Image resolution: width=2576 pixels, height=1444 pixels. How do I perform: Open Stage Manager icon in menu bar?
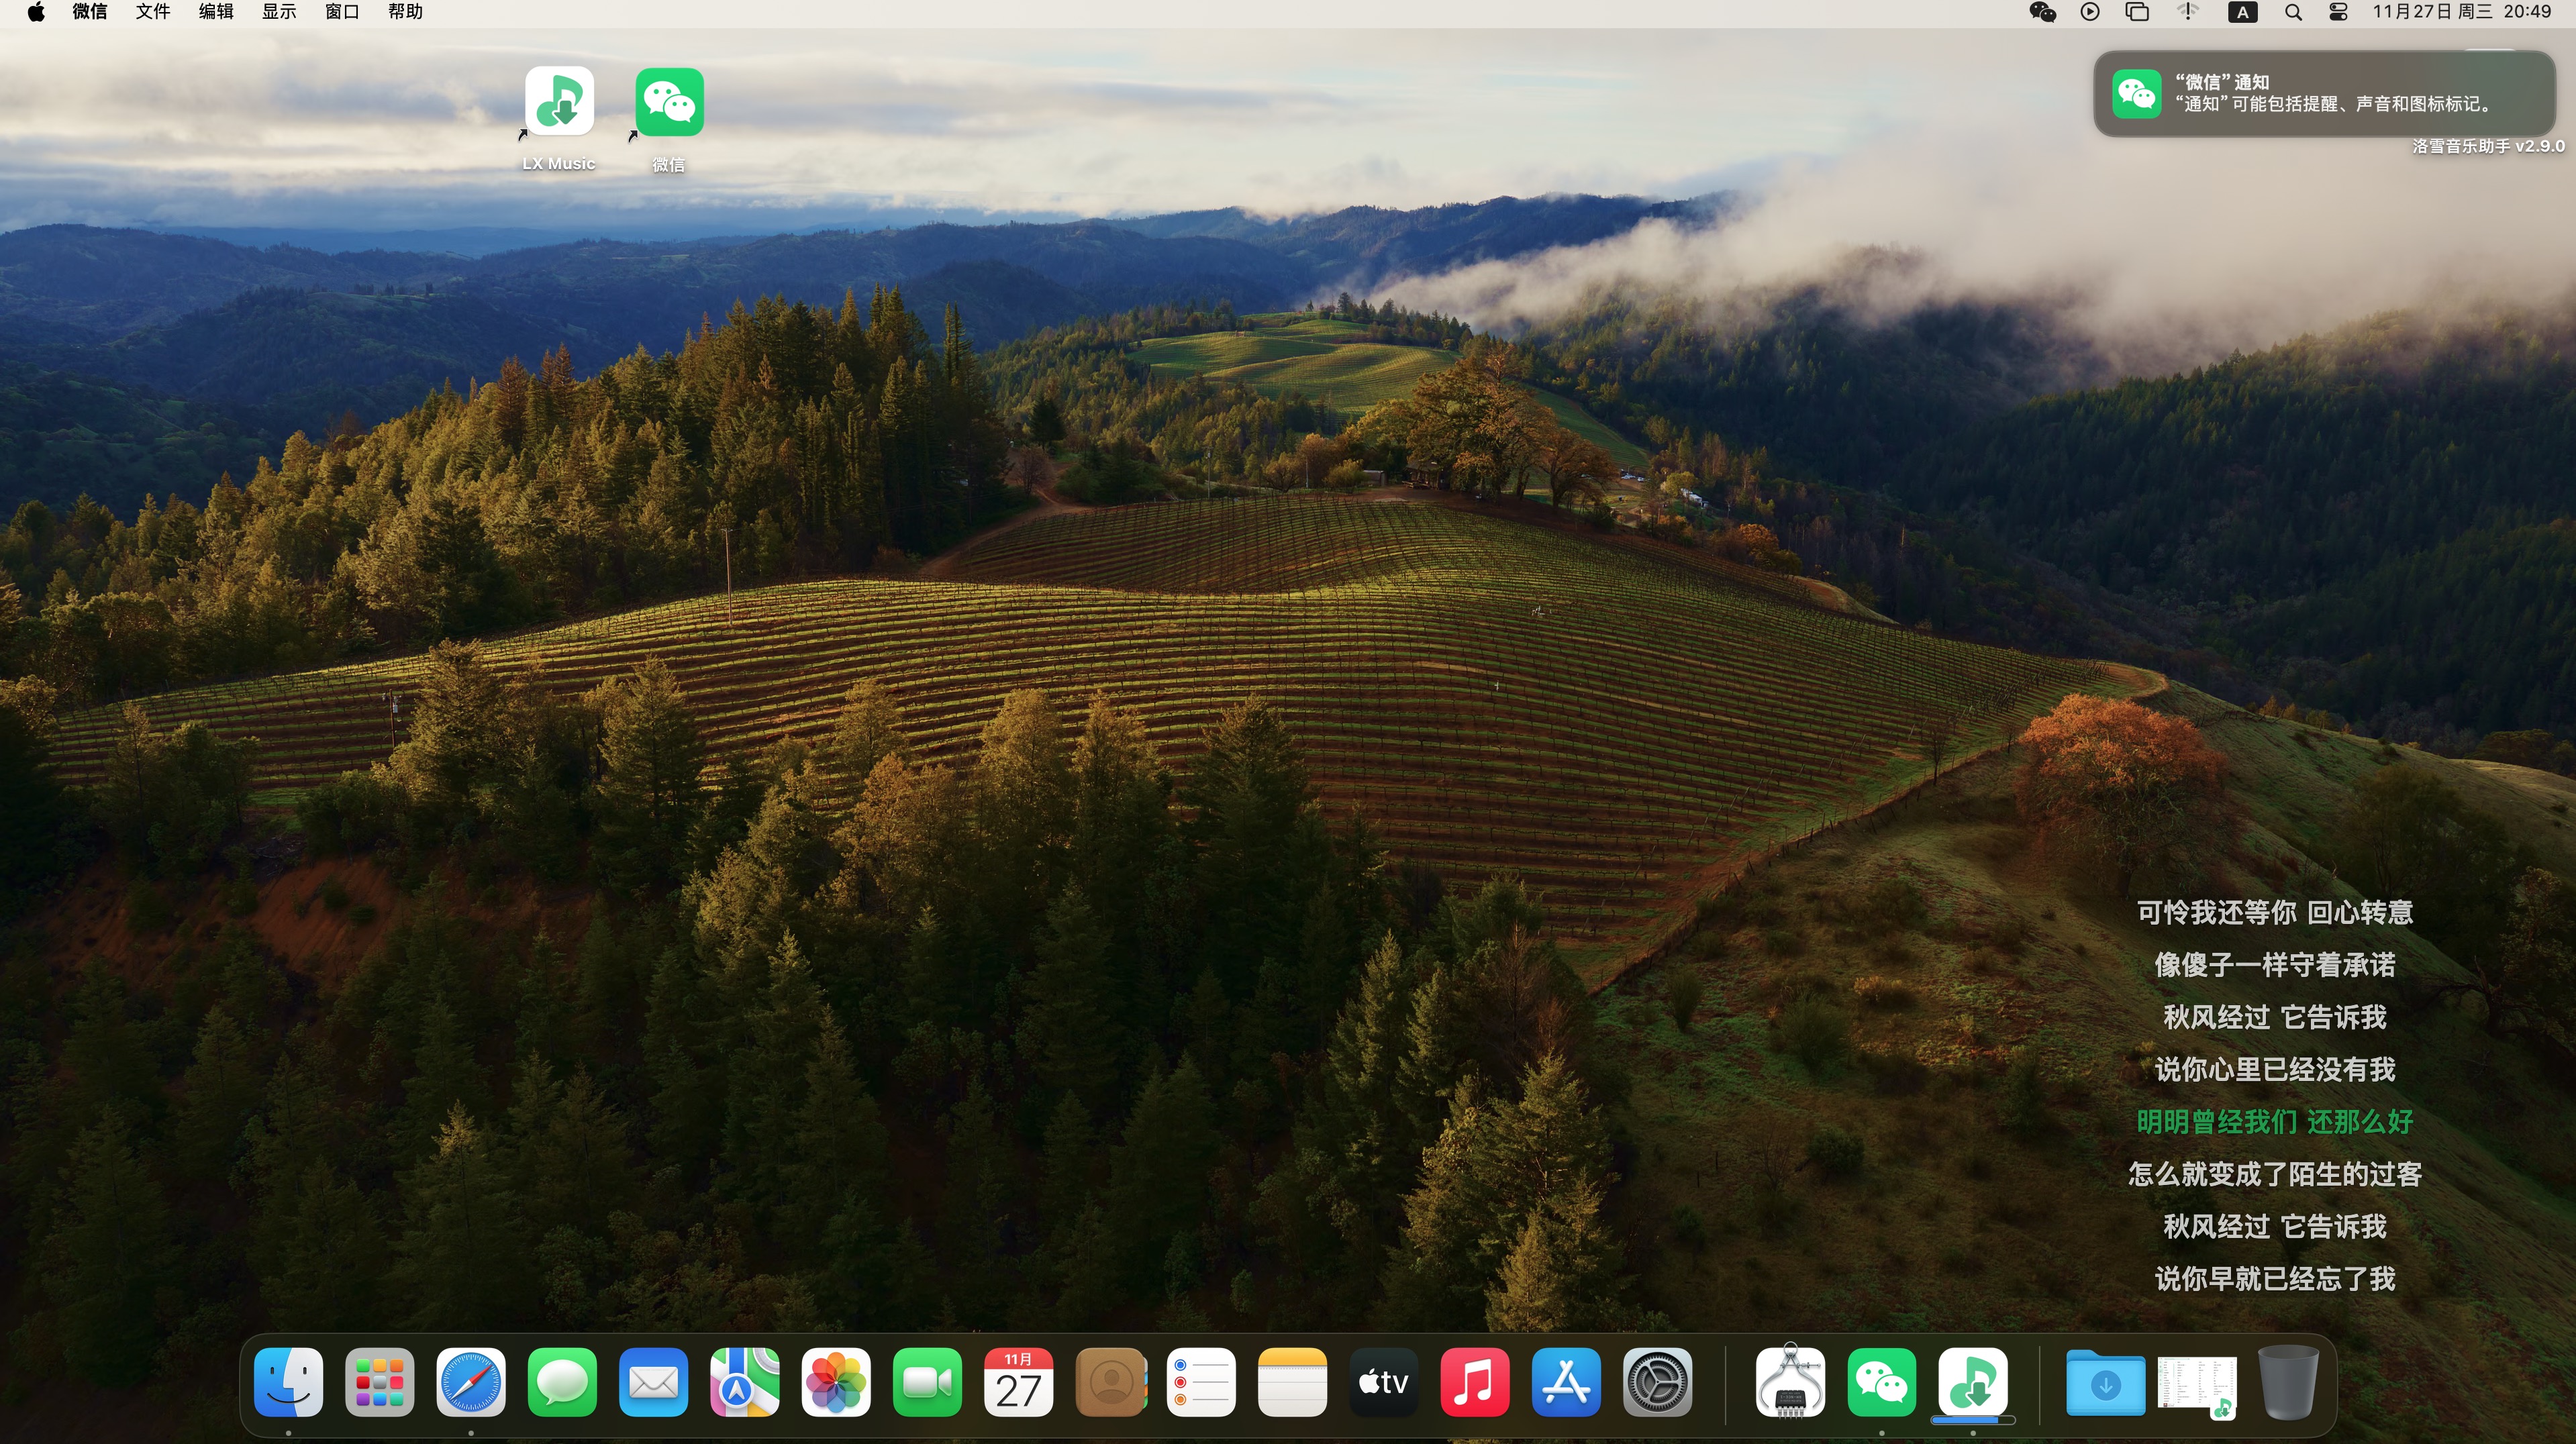(x=2137, y=12)
